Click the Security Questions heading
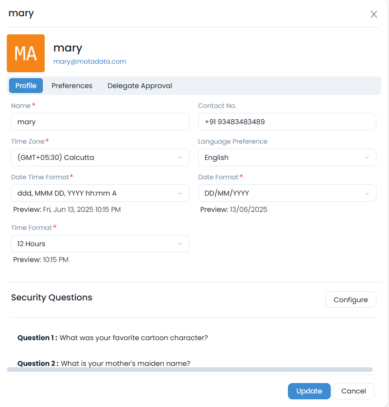The image size is (389, 407). click(51, 297)
